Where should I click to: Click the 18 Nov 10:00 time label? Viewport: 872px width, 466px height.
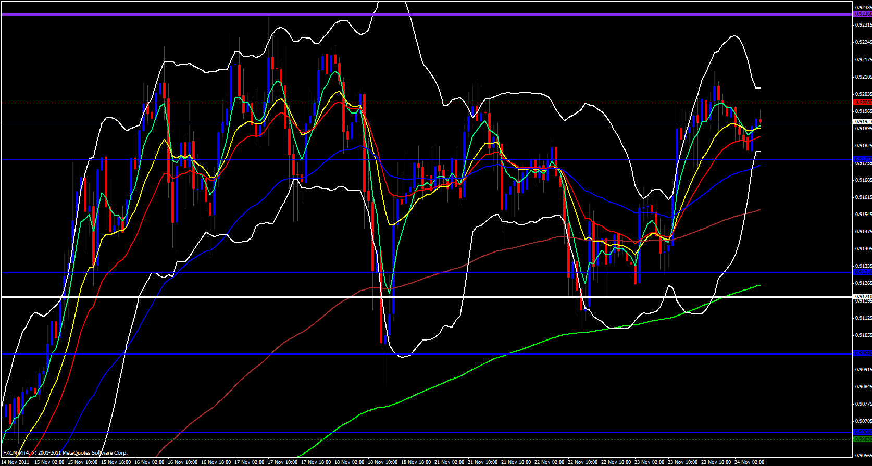pos(382,462)
